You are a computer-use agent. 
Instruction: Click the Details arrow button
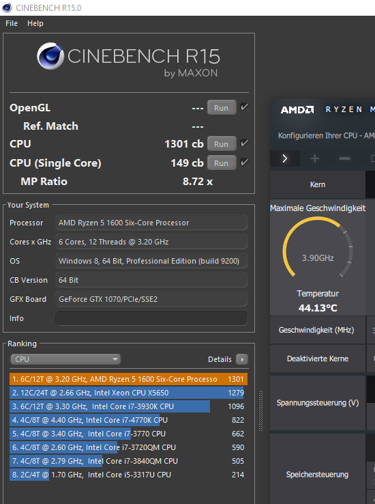point(242,359)
